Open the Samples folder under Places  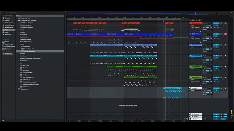[x=8, y=49]
